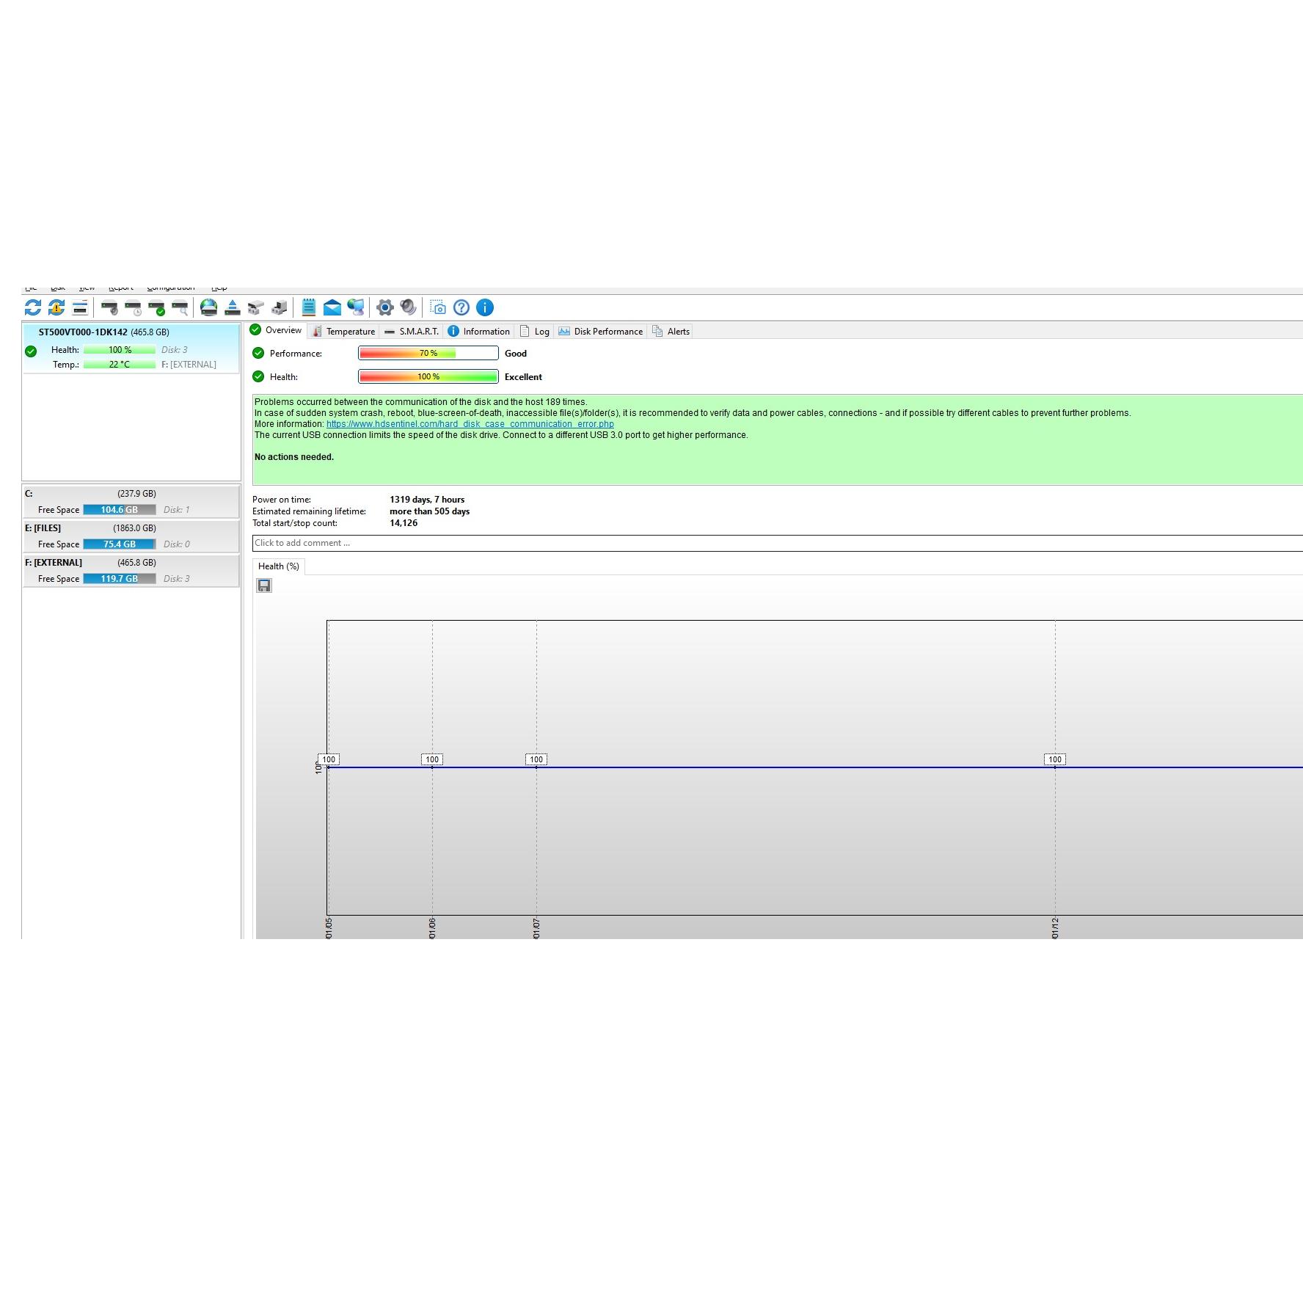Click the camera screenshot capture icon
1303x1303 pixels.
pos(438,307)
